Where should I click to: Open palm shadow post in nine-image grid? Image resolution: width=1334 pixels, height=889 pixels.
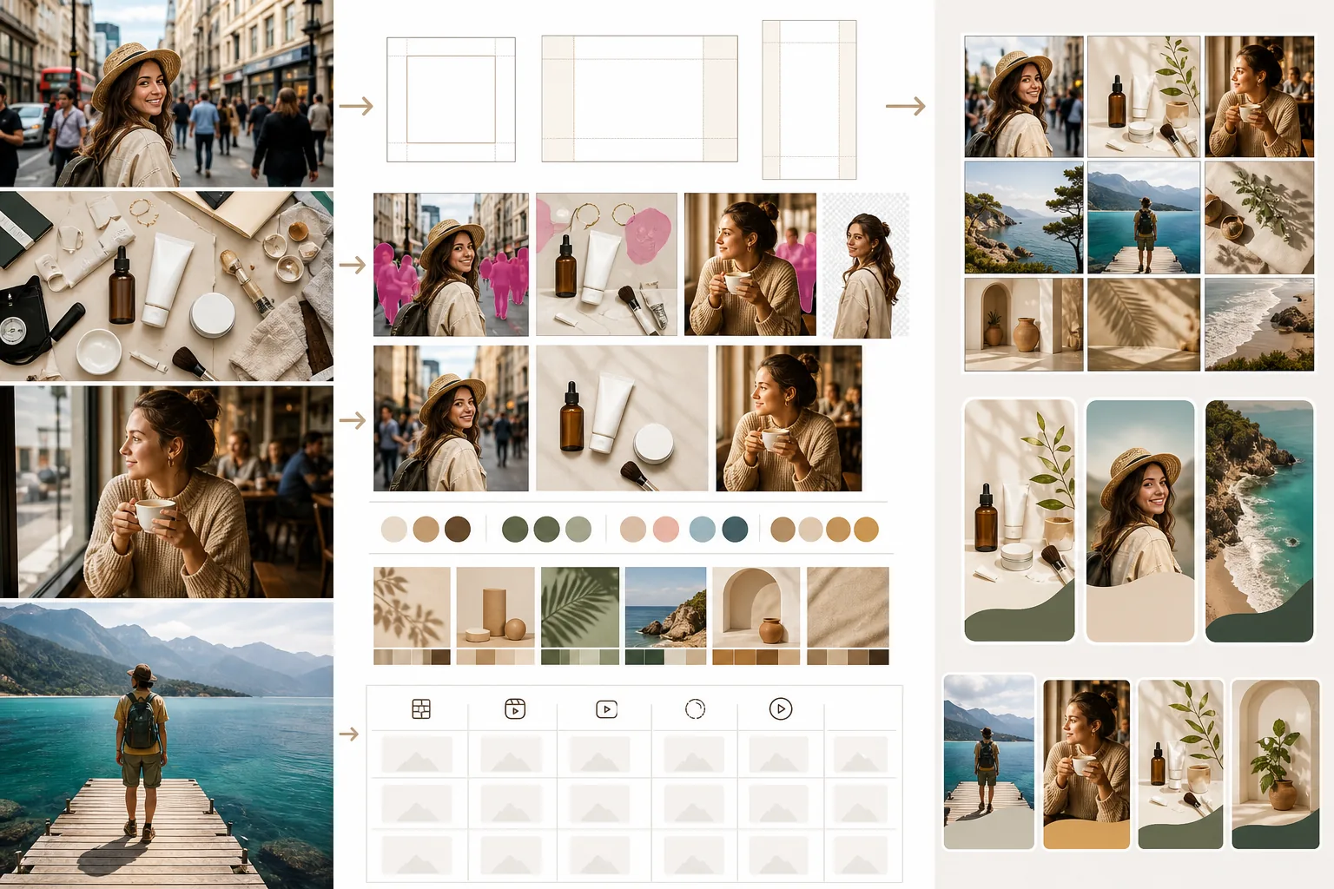tap(1144, 325)
